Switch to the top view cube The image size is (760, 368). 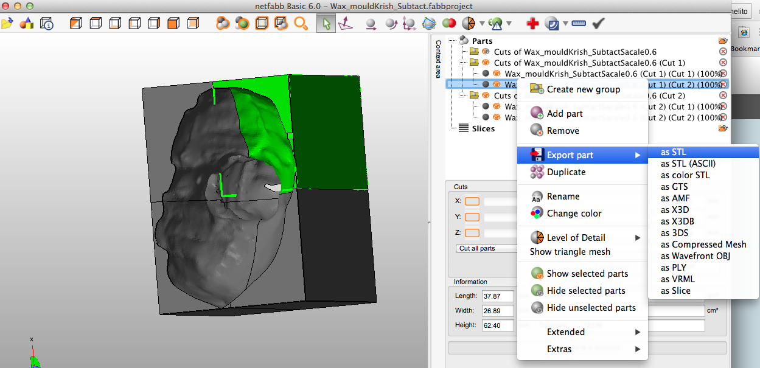click(x=96, y=24)
